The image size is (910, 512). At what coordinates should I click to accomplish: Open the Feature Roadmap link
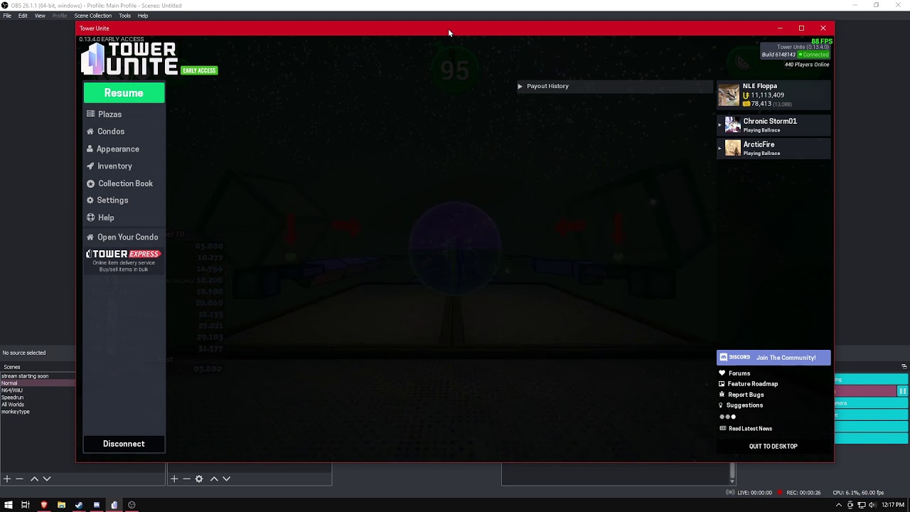pos(753,384)
